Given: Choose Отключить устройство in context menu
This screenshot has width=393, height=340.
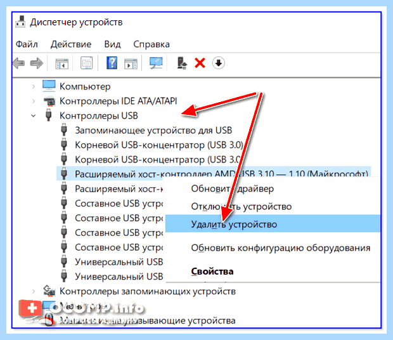Looking at the screenshot, I should [273, 206].
